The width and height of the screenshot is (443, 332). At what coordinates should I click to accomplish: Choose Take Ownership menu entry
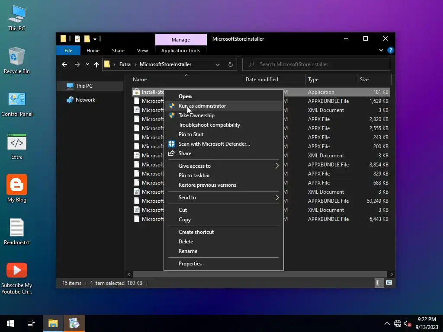(224, 115)
